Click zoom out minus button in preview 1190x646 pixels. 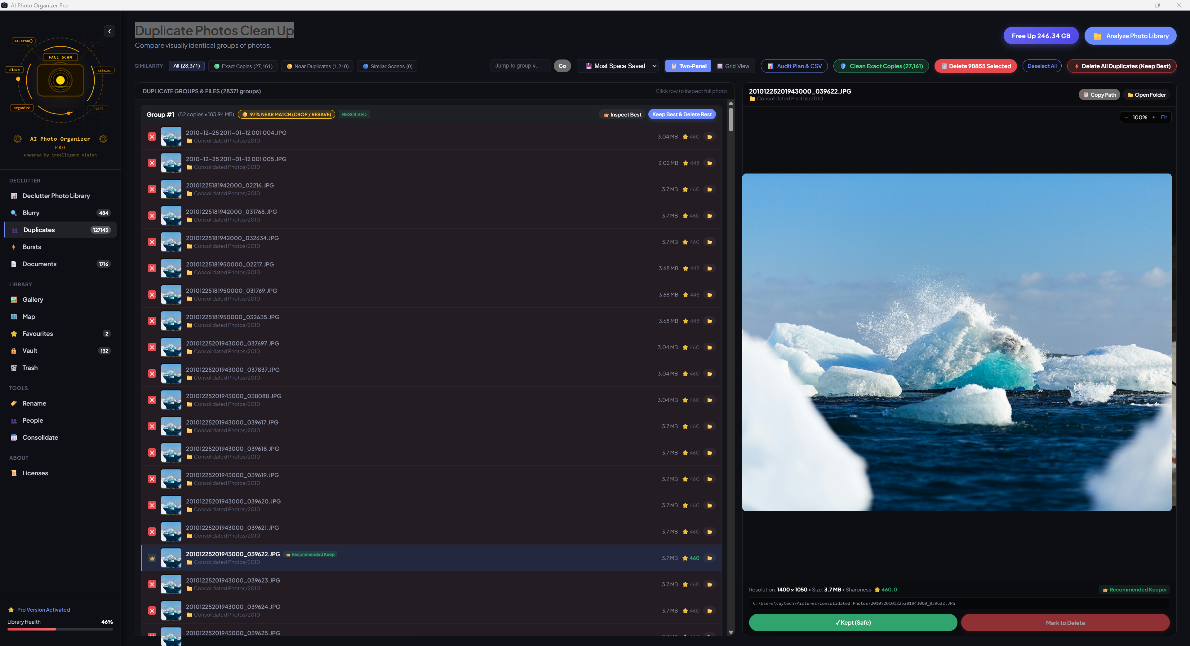[1126, 117]
